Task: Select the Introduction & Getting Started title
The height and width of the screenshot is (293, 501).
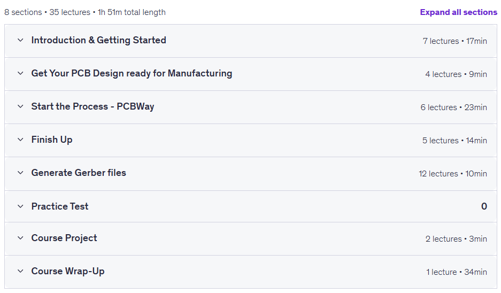Action: click(99, 40)
